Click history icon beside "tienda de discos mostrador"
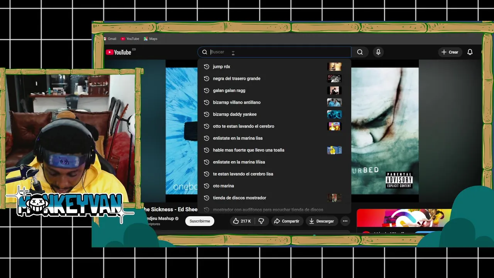This screenshot has width=494, height=278. pos(206,198)
